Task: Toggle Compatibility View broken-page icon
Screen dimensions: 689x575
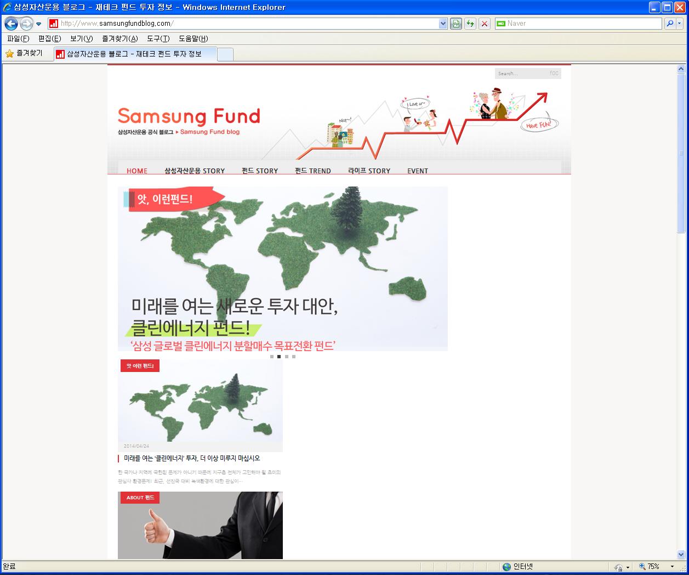Action: pos(456,24)
